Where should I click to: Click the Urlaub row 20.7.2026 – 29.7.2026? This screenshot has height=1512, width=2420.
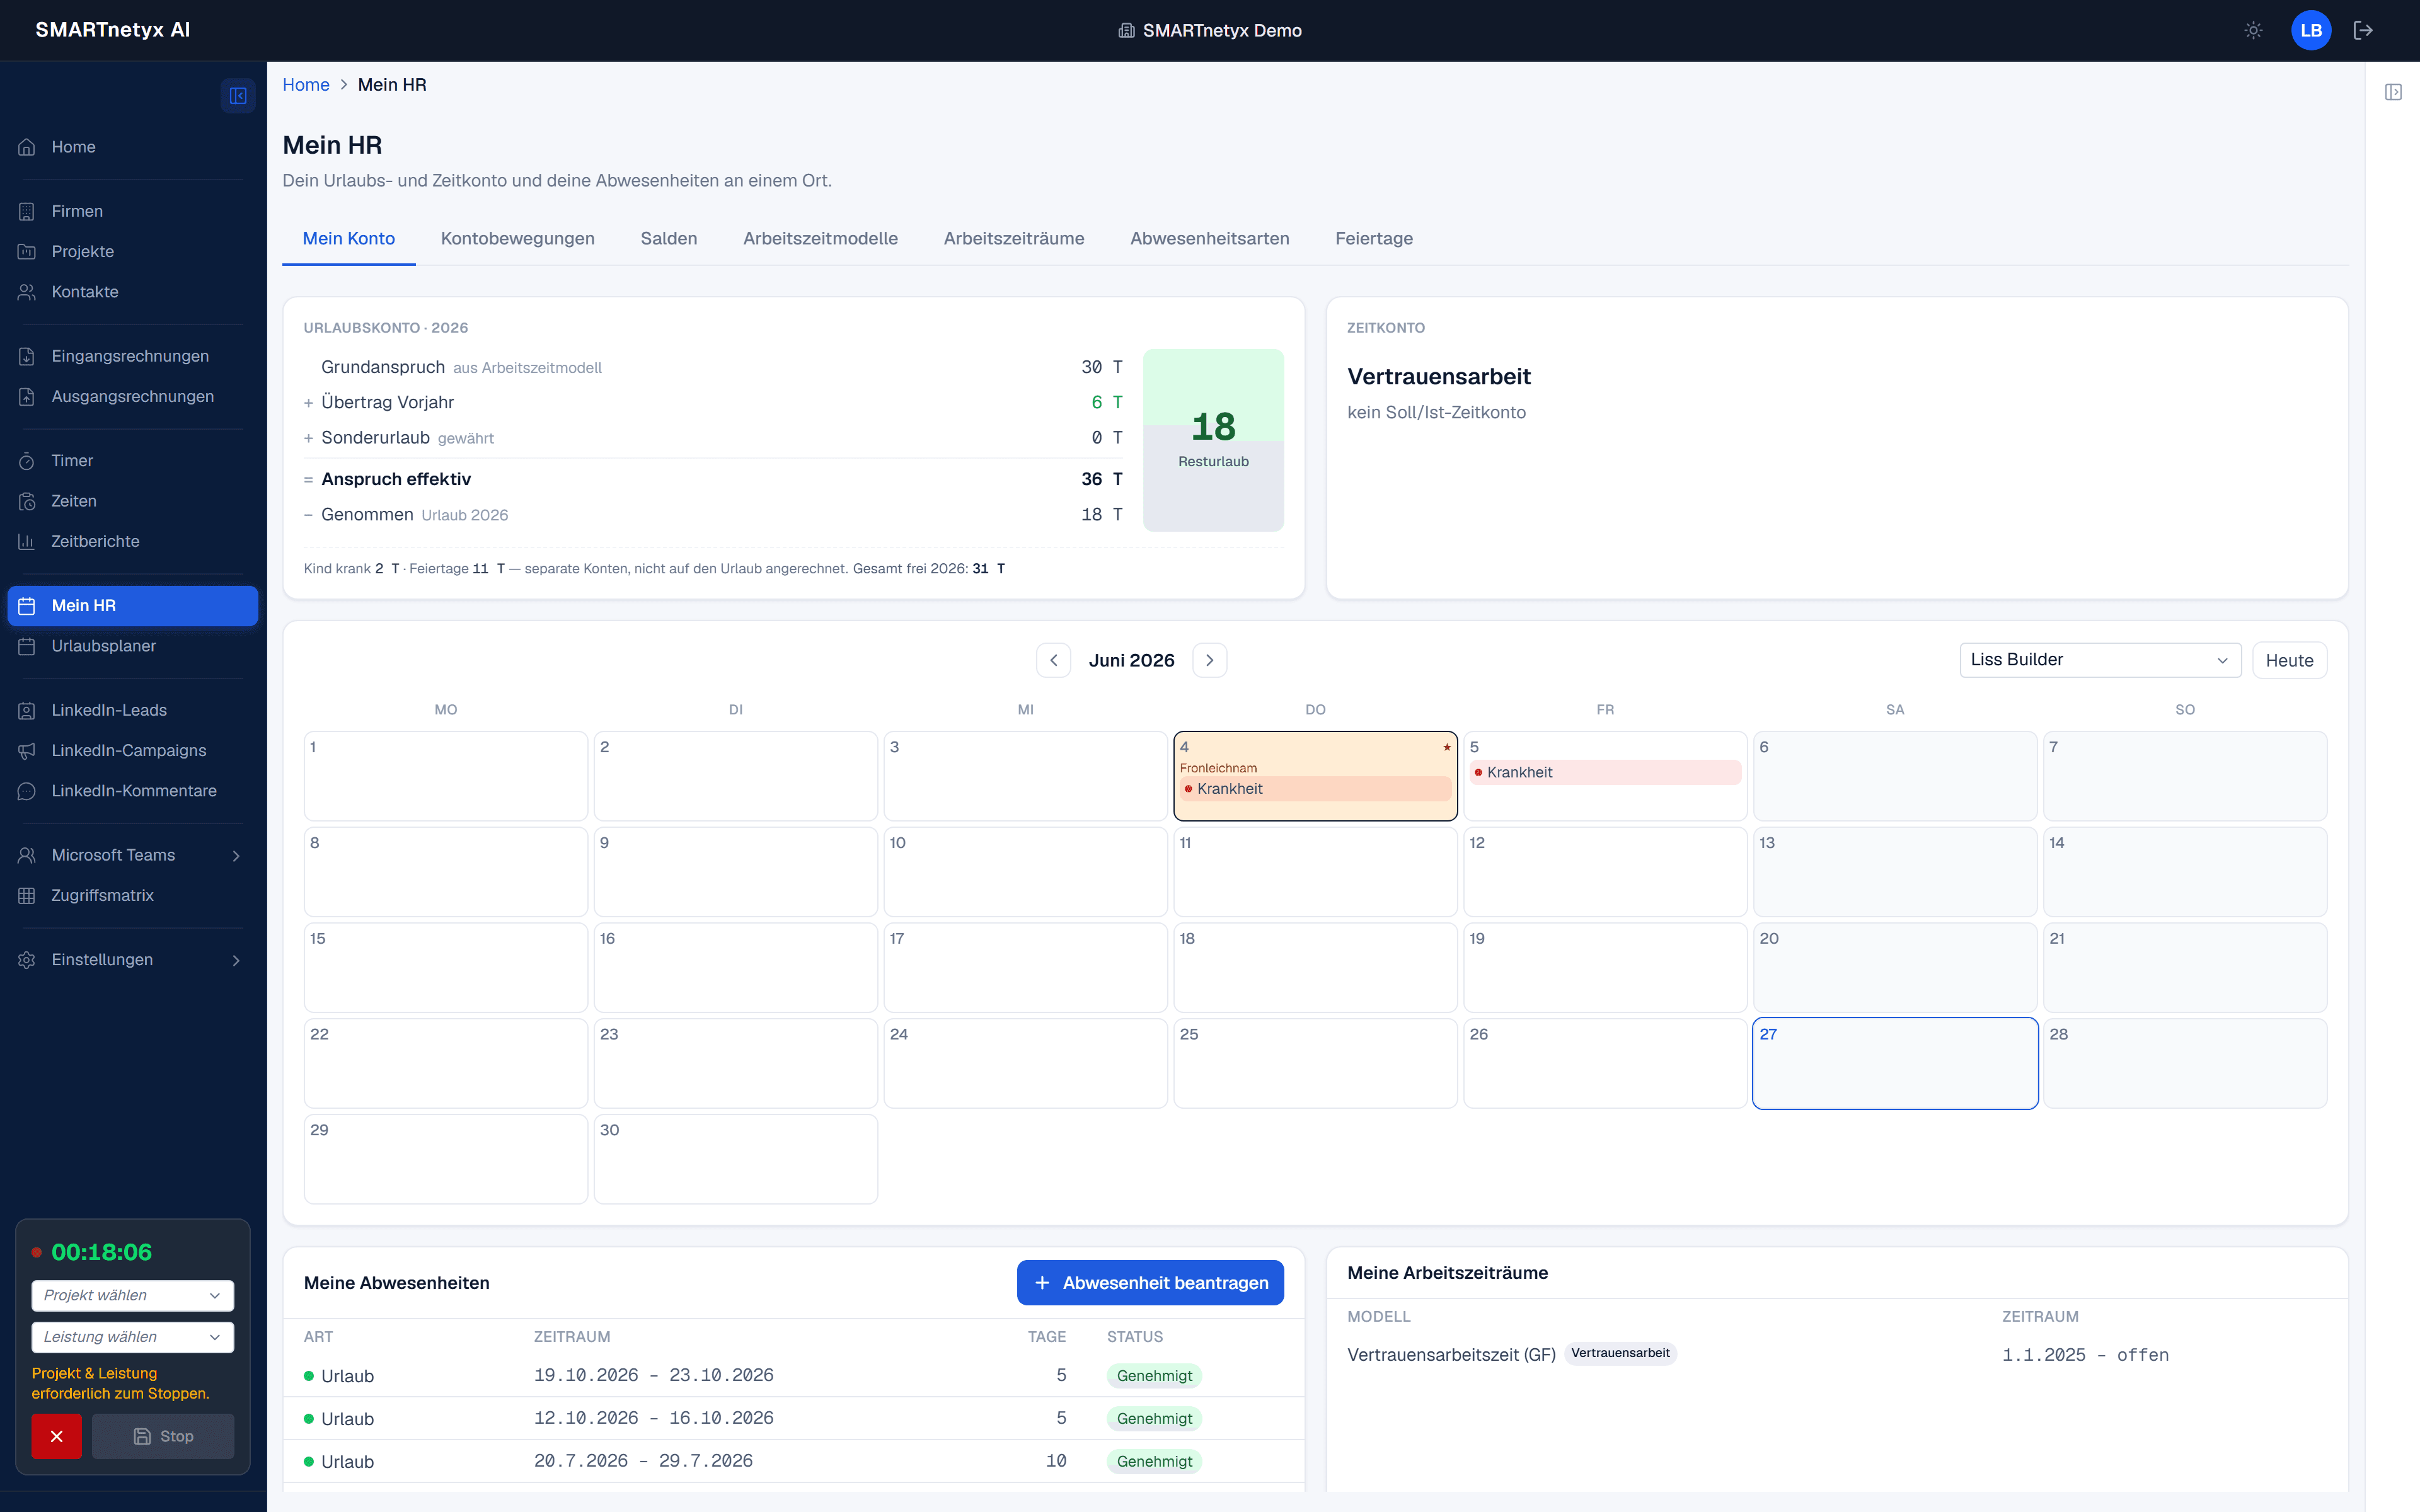click(794, 1461)
